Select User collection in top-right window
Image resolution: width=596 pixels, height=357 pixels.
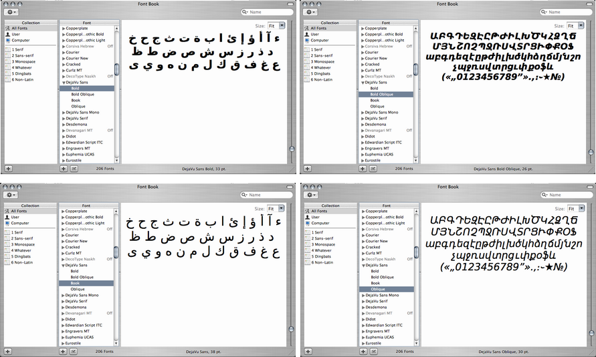click(314, 34)
